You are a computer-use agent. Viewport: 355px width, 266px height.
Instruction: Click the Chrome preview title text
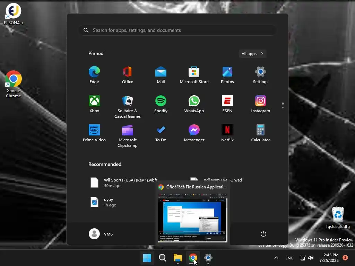(x=196, y=187)
